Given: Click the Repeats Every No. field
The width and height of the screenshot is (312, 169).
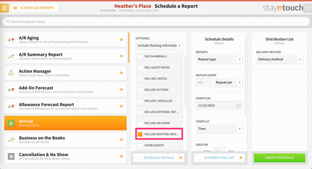Looking at the screenshot, I should [203, 82].
